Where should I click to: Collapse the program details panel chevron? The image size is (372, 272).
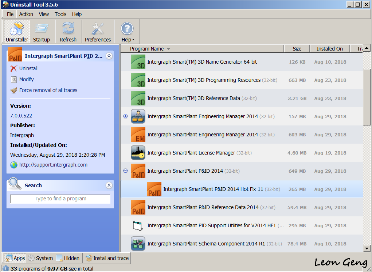(109, 56)
